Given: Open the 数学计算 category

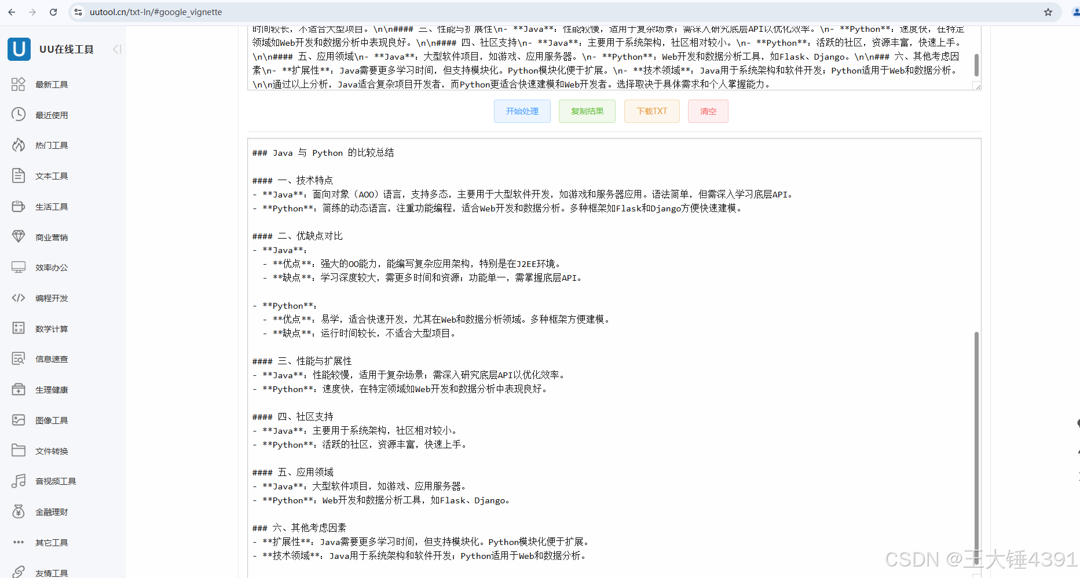Looking at the screenshot, I should (52, 328).
